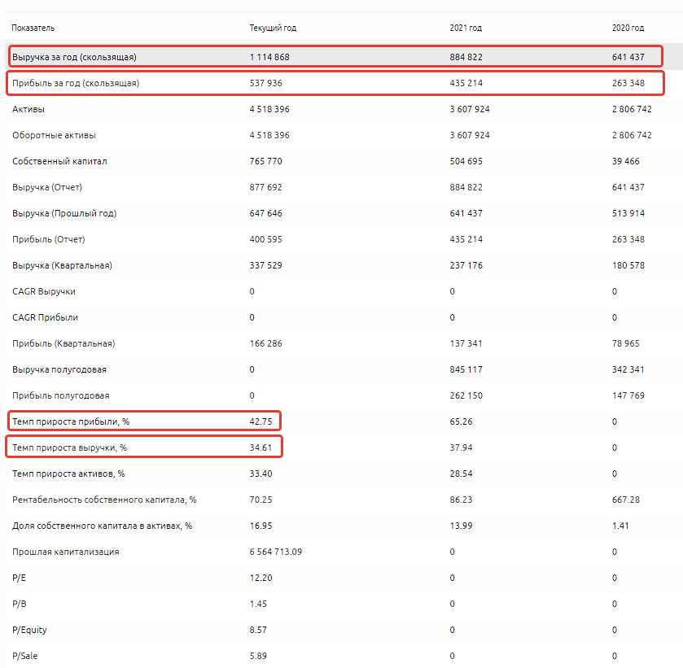
Task: Click the 'Прибыль за год (скользящая)' row label
Action: click(x=76, y=83)
